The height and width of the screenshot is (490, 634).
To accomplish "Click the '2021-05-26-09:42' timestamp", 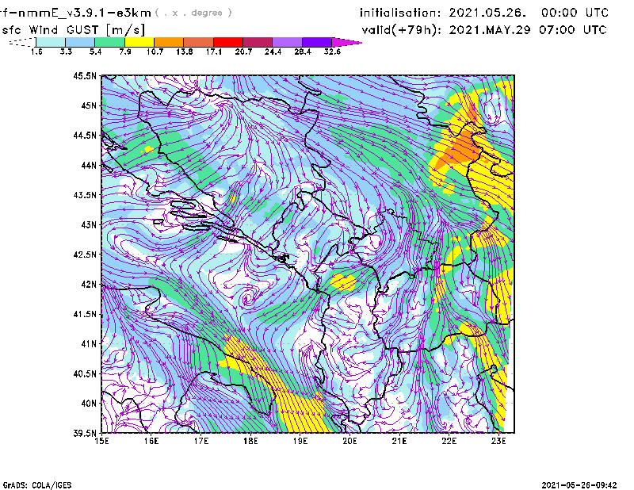I will tap(579, 485).
